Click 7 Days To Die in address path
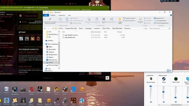 click(x=106, y=29)
